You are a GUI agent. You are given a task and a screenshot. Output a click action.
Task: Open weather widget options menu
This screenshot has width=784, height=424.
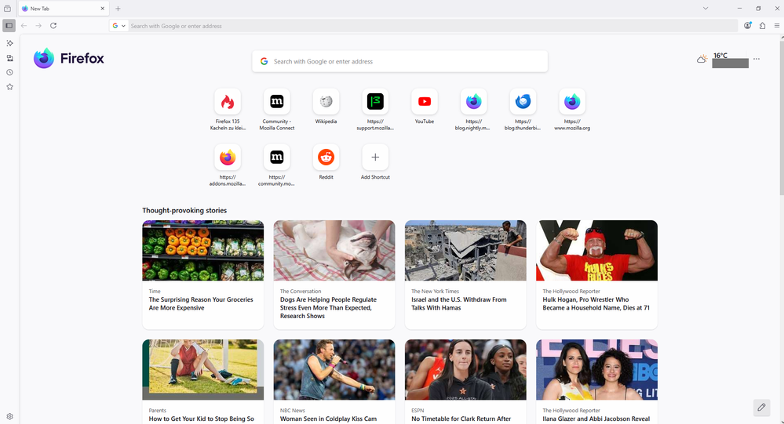tap(757, 59)
